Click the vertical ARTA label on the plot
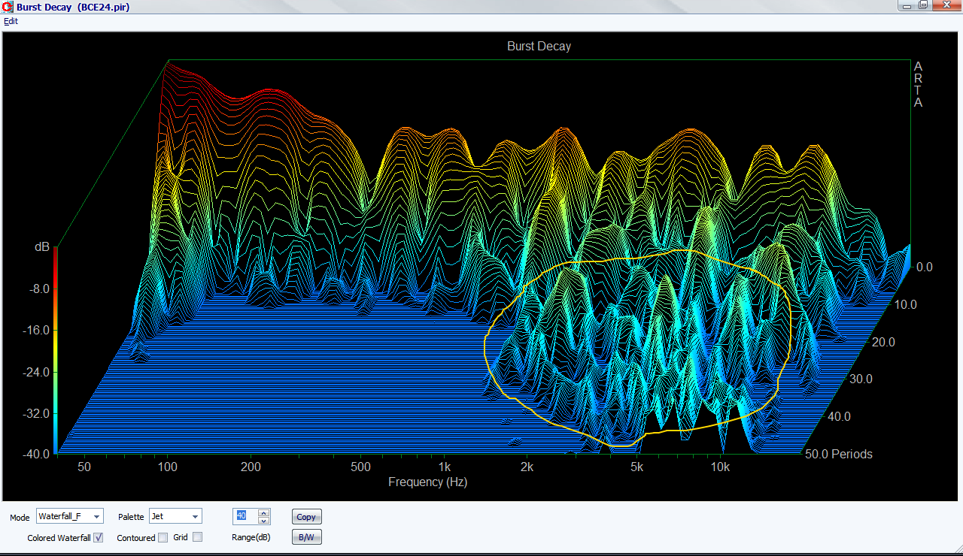 coord(918,84)
